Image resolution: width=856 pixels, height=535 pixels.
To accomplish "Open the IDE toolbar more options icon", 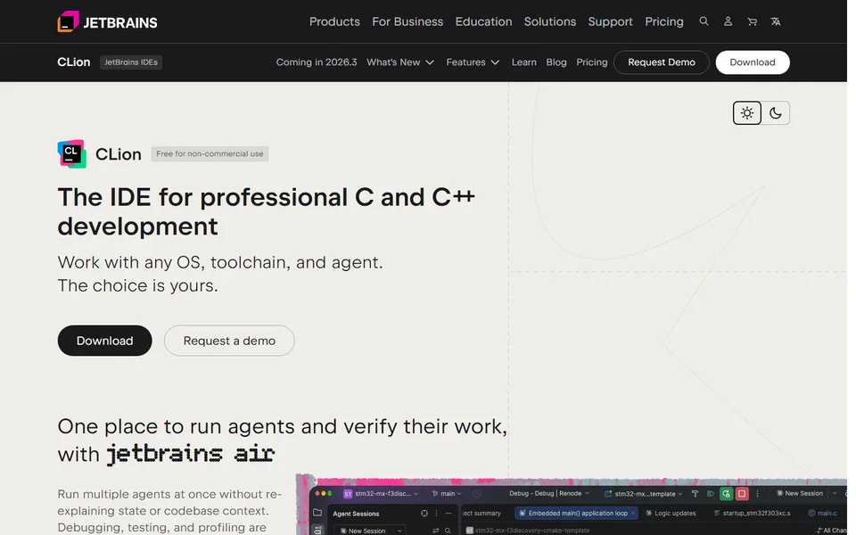I will [757, 493].
